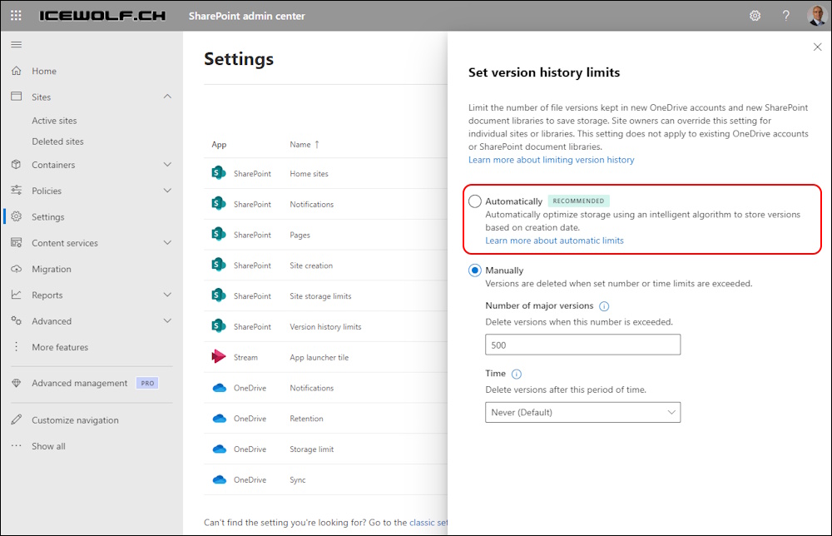
Task: Open Learn more about limiting version history
Action: click(x=552, y=160)
